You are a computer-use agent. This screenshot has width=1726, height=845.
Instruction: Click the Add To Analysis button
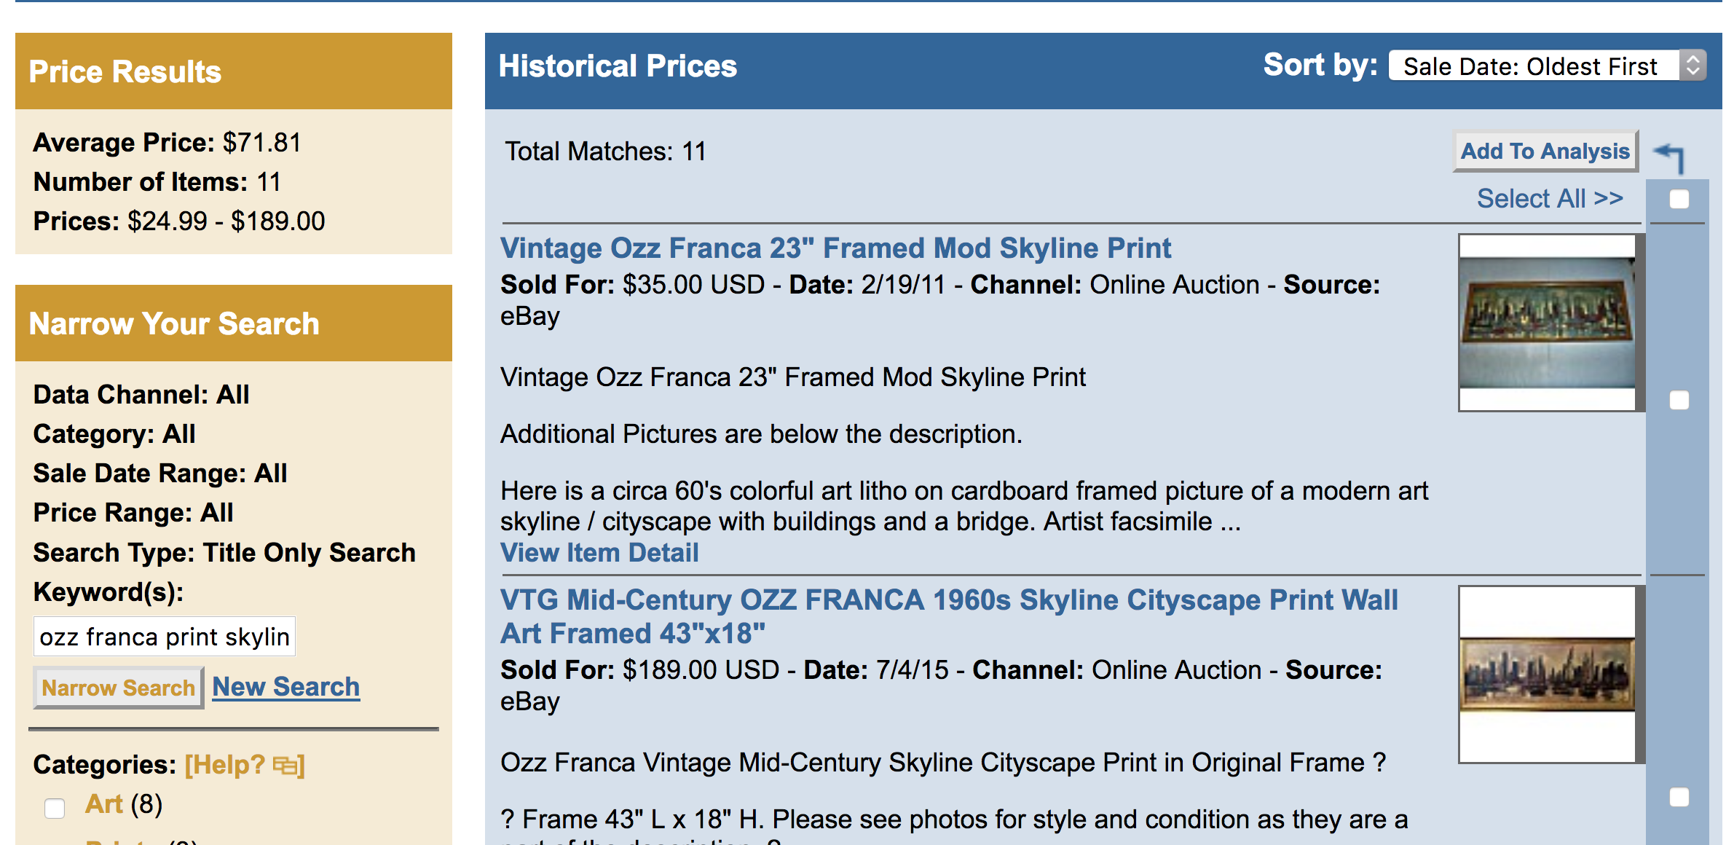1545,151
